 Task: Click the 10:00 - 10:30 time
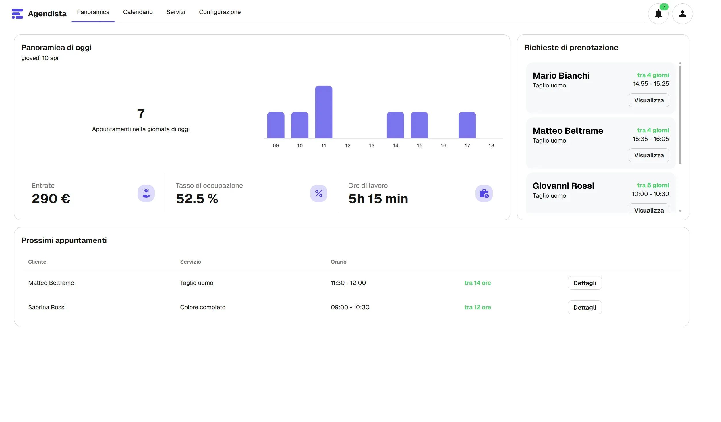coord(651,194)
